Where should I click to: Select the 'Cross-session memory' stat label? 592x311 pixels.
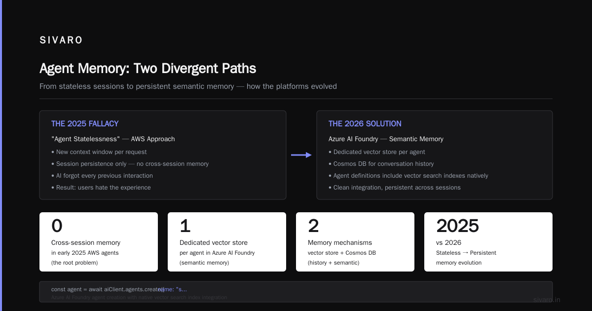[86, 242]
